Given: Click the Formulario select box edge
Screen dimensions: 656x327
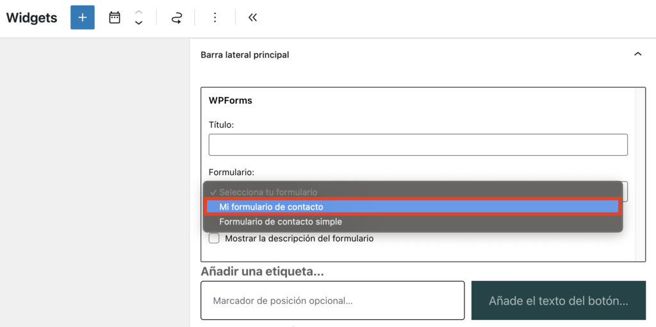Looking at the screenshot, I should 625,192.
